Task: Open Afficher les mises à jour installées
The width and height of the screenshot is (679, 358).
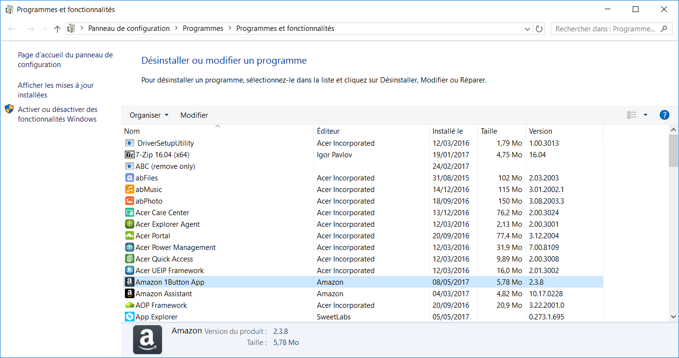Action: [56, 90]
